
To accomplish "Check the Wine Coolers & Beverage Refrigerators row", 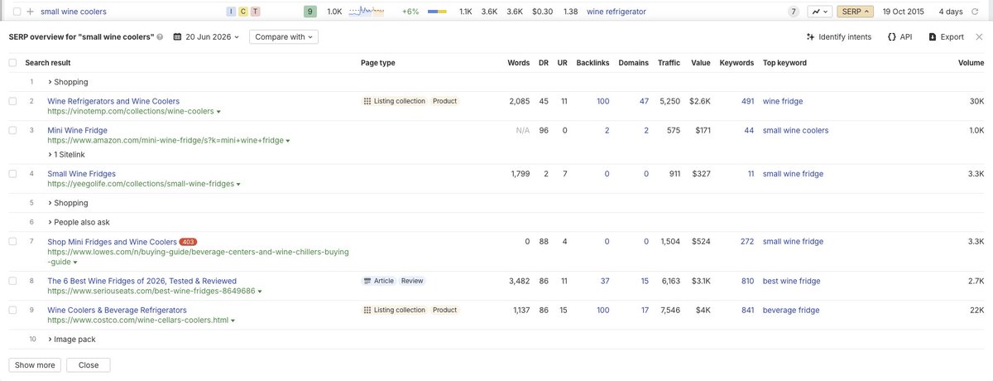I will 12,310.
